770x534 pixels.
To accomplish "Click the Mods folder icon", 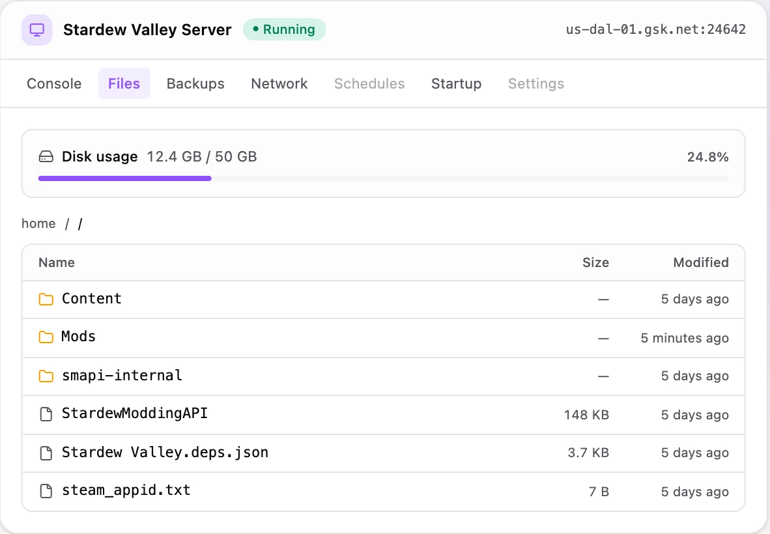I will point(46,337).
